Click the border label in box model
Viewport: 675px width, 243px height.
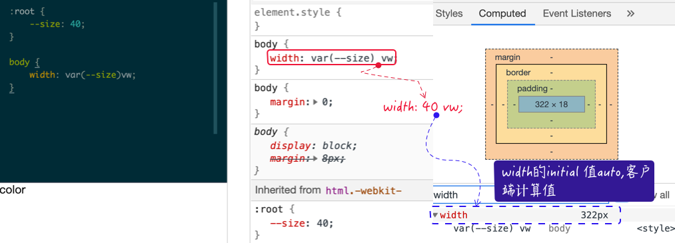tap(518, 73)
